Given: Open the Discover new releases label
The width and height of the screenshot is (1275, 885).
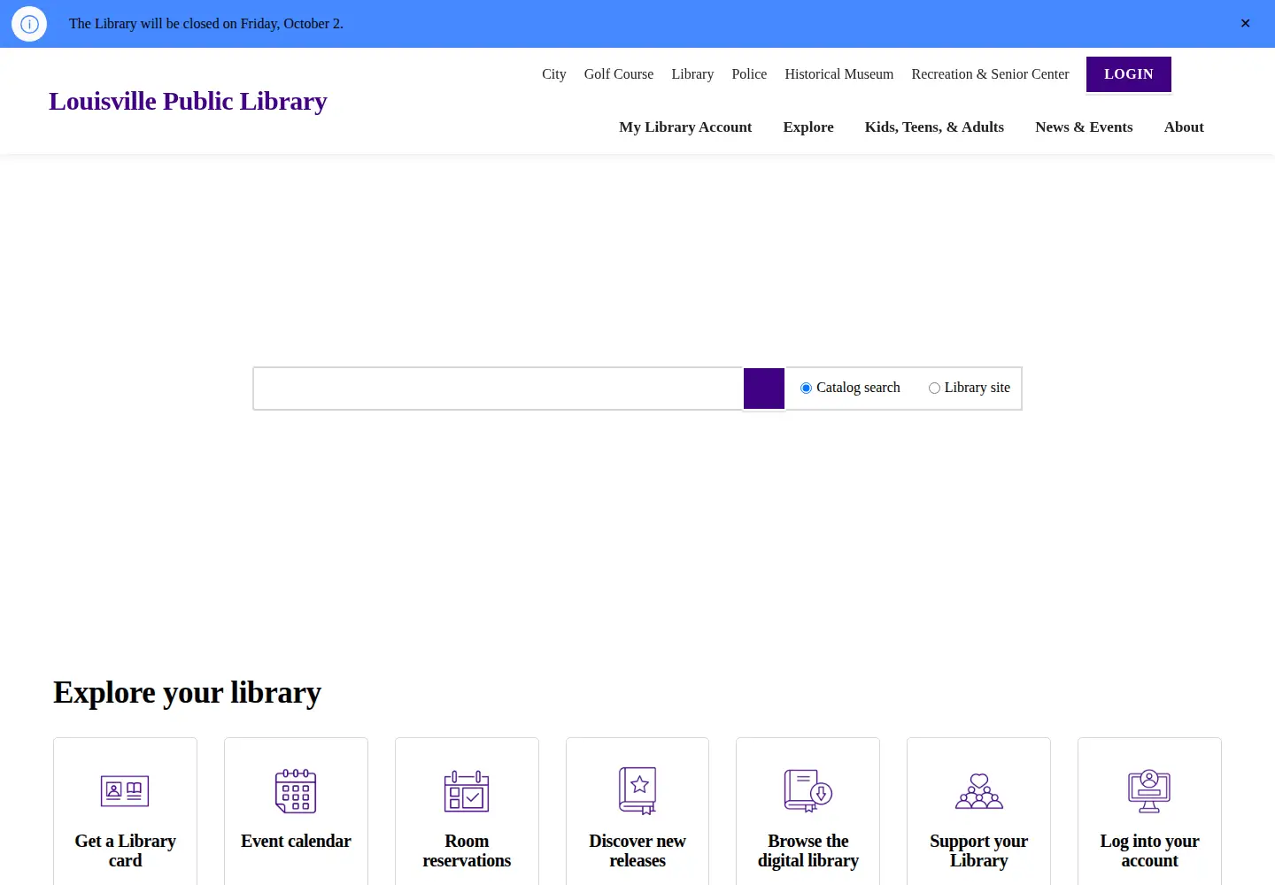Looking at the screenshot, I should click(x=637, y=850).
